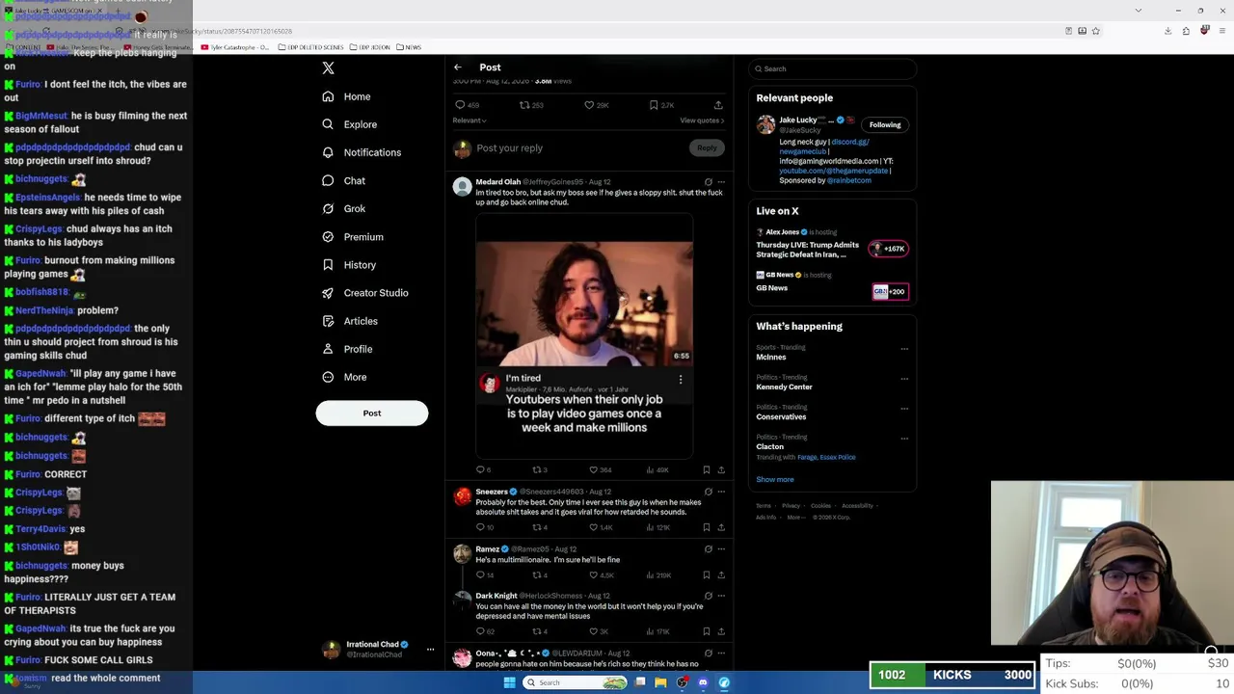Toggle Following for Jake Lucky
Screen dimensions: 1234x694
click(x=885, y=124)
